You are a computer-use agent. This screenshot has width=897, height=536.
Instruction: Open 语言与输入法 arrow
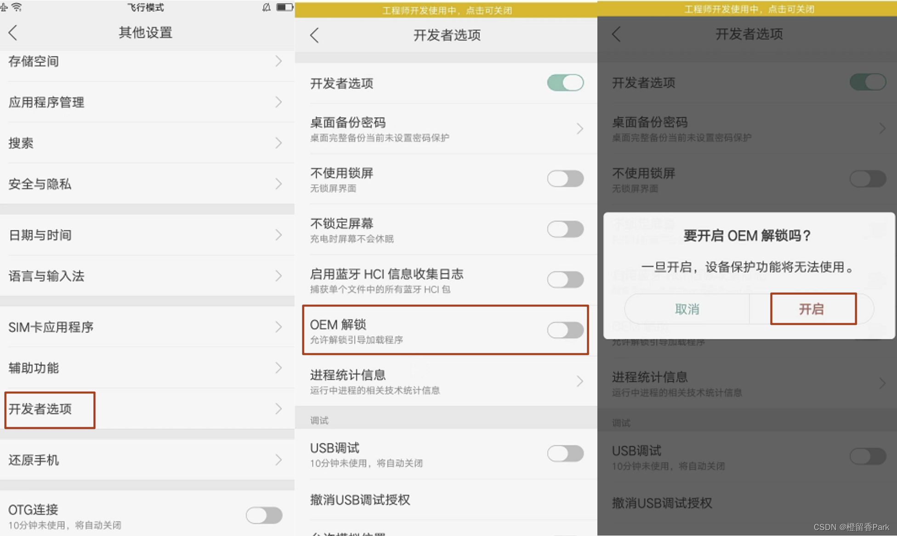point(278,276)
